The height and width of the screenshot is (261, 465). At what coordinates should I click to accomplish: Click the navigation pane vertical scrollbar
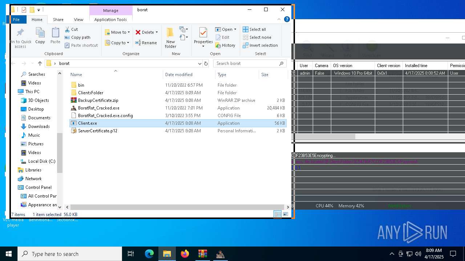click(x=60, y=152)
